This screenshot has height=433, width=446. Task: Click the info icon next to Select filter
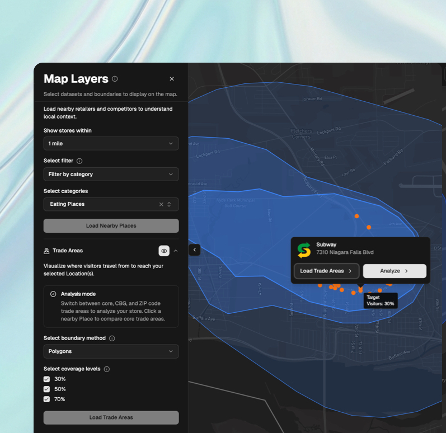point(79,161)
